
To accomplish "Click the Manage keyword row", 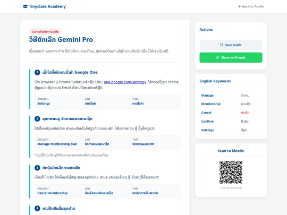I will click(x=231, y=96).
